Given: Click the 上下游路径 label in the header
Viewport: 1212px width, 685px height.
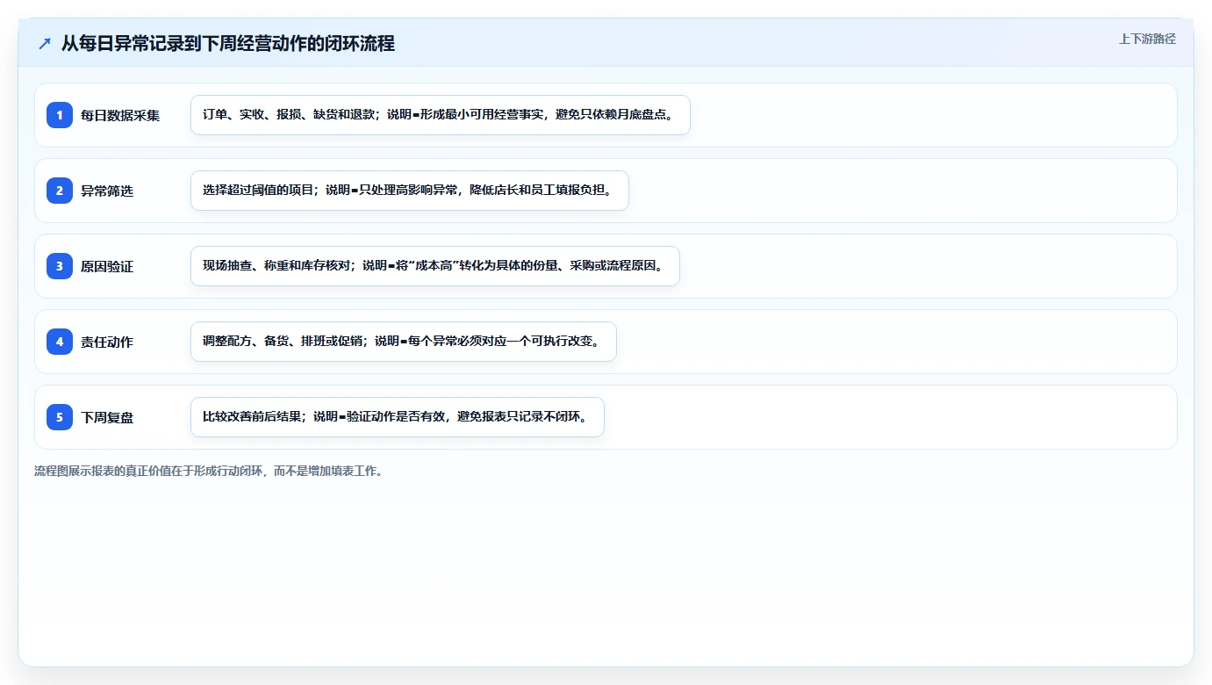Looking at the screenshot, I should [x=1147, y=39].
